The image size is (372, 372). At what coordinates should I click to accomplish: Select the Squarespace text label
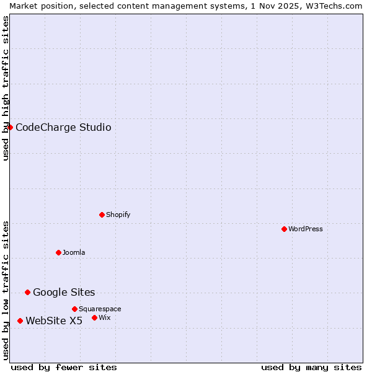click(x=100, y=309)
